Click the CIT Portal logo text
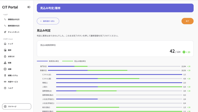The height and width of the screenshot is (112, 198). pyautogui.click(x=10, y=7)
